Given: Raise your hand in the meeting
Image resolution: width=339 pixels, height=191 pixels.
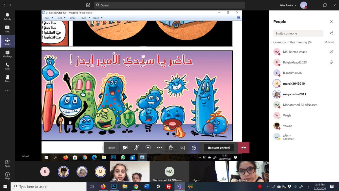Looking at the screenshot, I should tap(171, 148).
